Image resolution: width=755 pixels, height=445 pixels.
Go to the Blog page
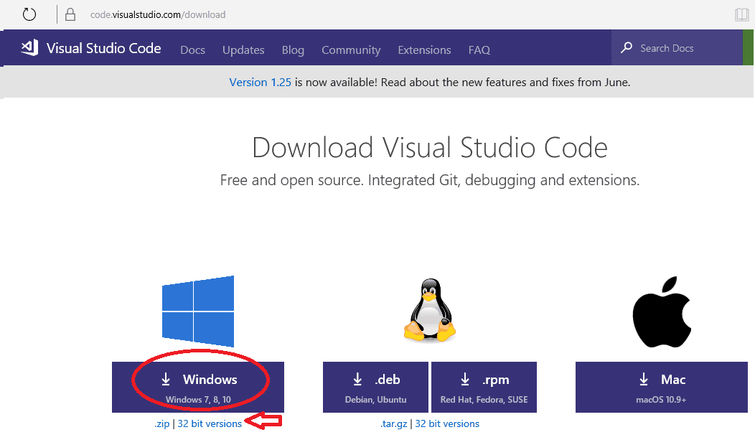pyautogui.click(x=293, y=50)
